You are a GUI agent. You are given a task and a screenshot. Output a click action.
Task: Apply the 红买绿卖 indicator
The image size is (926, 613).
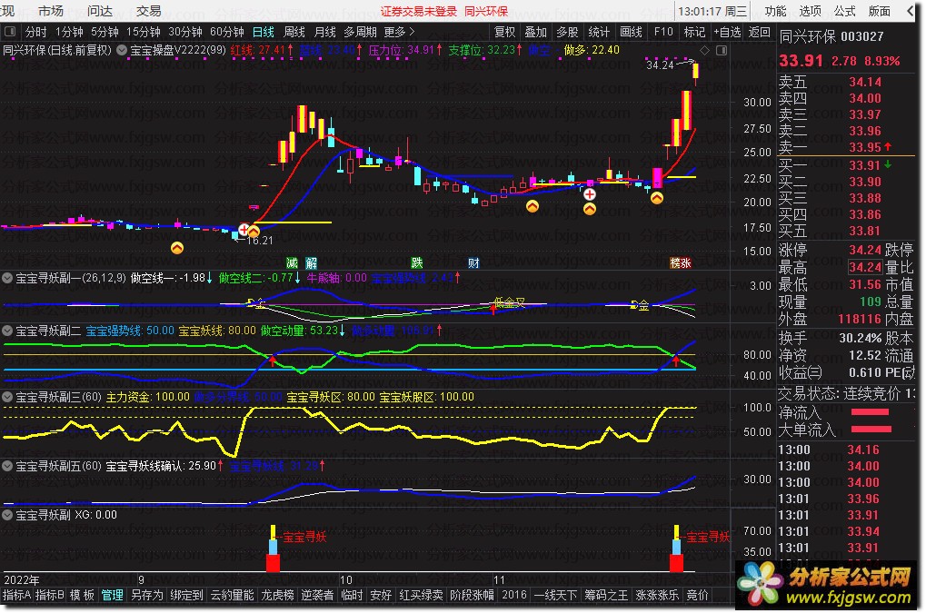click(421, 596)
